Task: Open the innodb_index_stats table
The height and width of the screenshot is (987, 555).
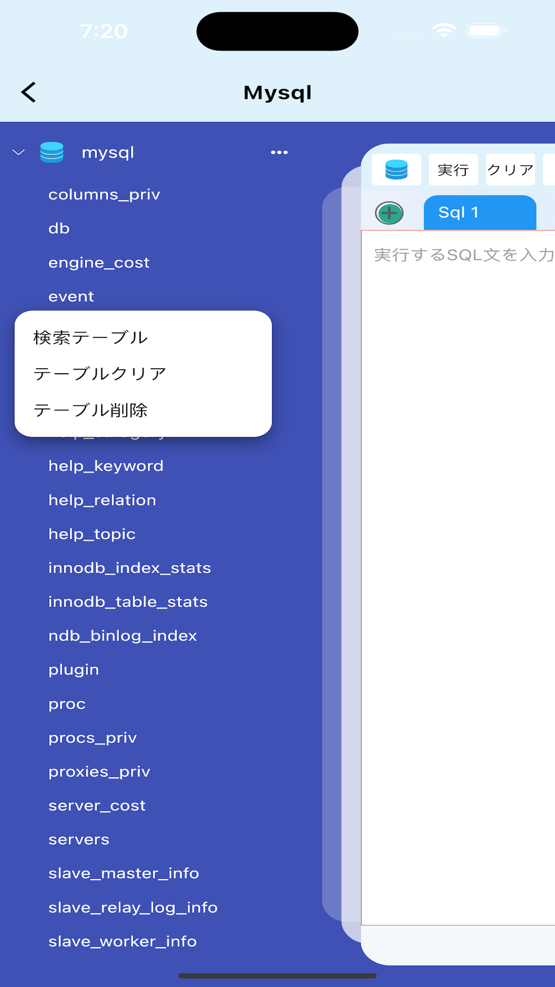Action: (130, 568)
